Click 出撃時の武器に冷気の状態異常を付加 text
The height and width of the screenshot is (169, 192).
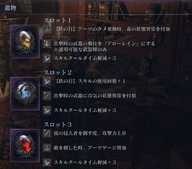[x=95, y=96]
